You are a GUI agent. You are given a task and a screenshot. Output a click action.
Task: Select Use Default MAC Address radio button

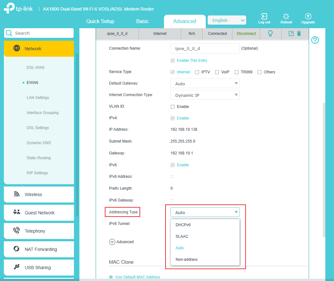(x=111, y=277)
